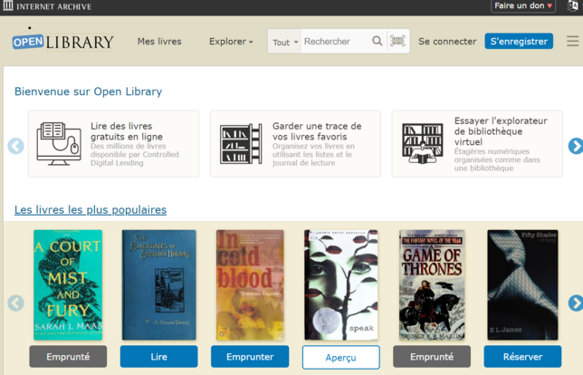Expand the Explorer dropdown menu
The height and width of the screenshot is (375, 583).
tap(231, 42)
